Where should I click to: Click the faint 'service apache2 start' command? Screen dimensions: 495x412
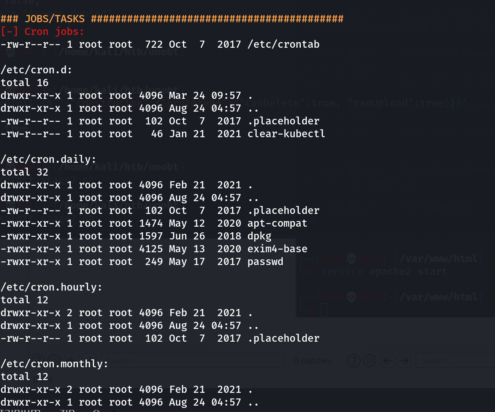point(384,271)
